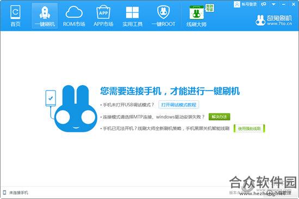Viewport: 299px width, 199px height.
Task: Open 打开调试模式教程 tutorial button
Action: click(x=179, y=105)
